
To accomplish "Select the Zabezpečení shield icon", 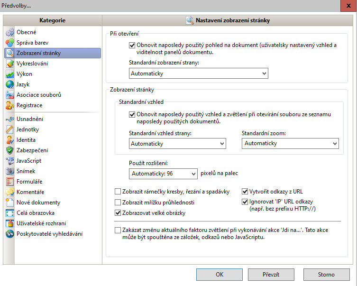I will (10, 150).
